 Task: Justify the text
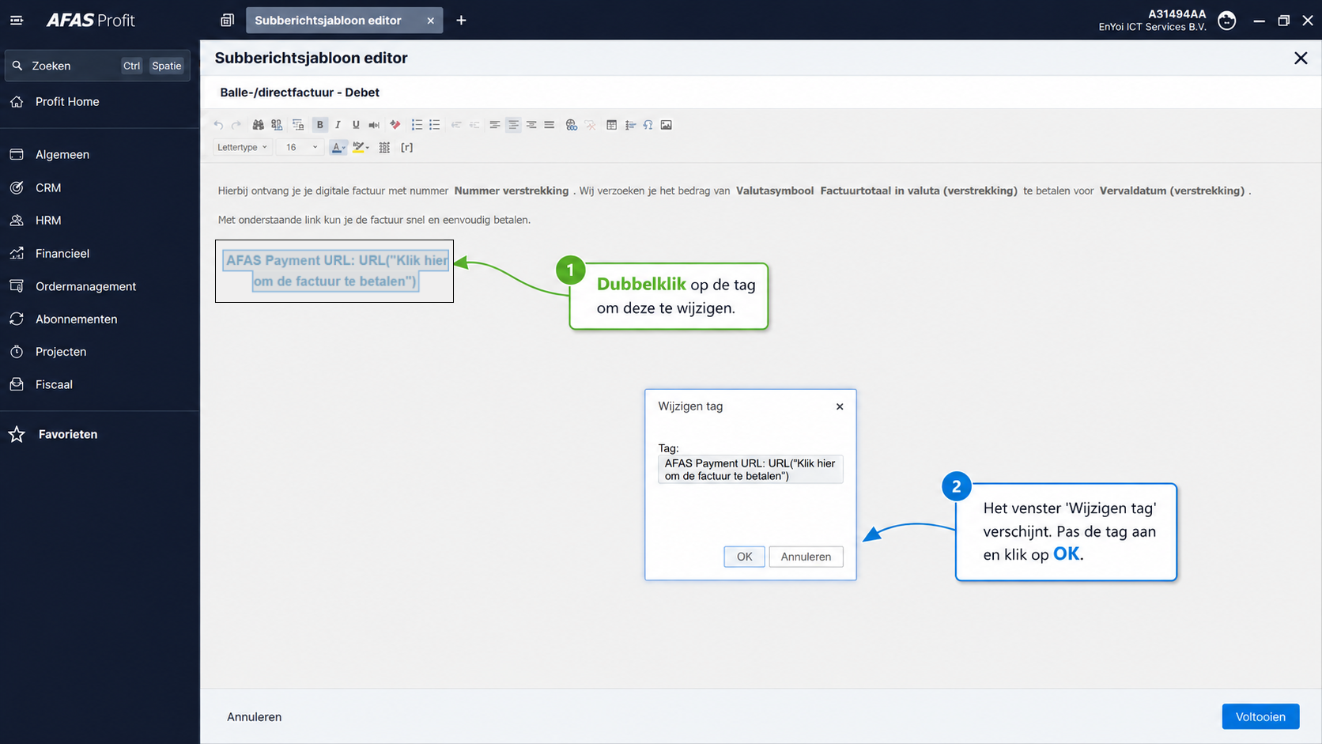(550, 125)
